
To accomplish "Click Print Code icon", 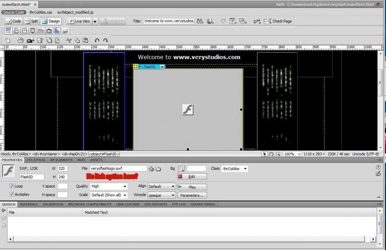I will [x=57, y=40].
